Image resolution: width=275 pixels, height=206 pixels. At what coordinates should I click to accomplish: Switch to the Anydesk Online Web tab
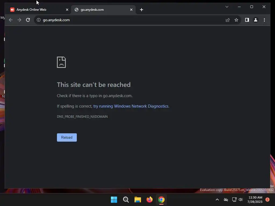click(x=38, y=10)
